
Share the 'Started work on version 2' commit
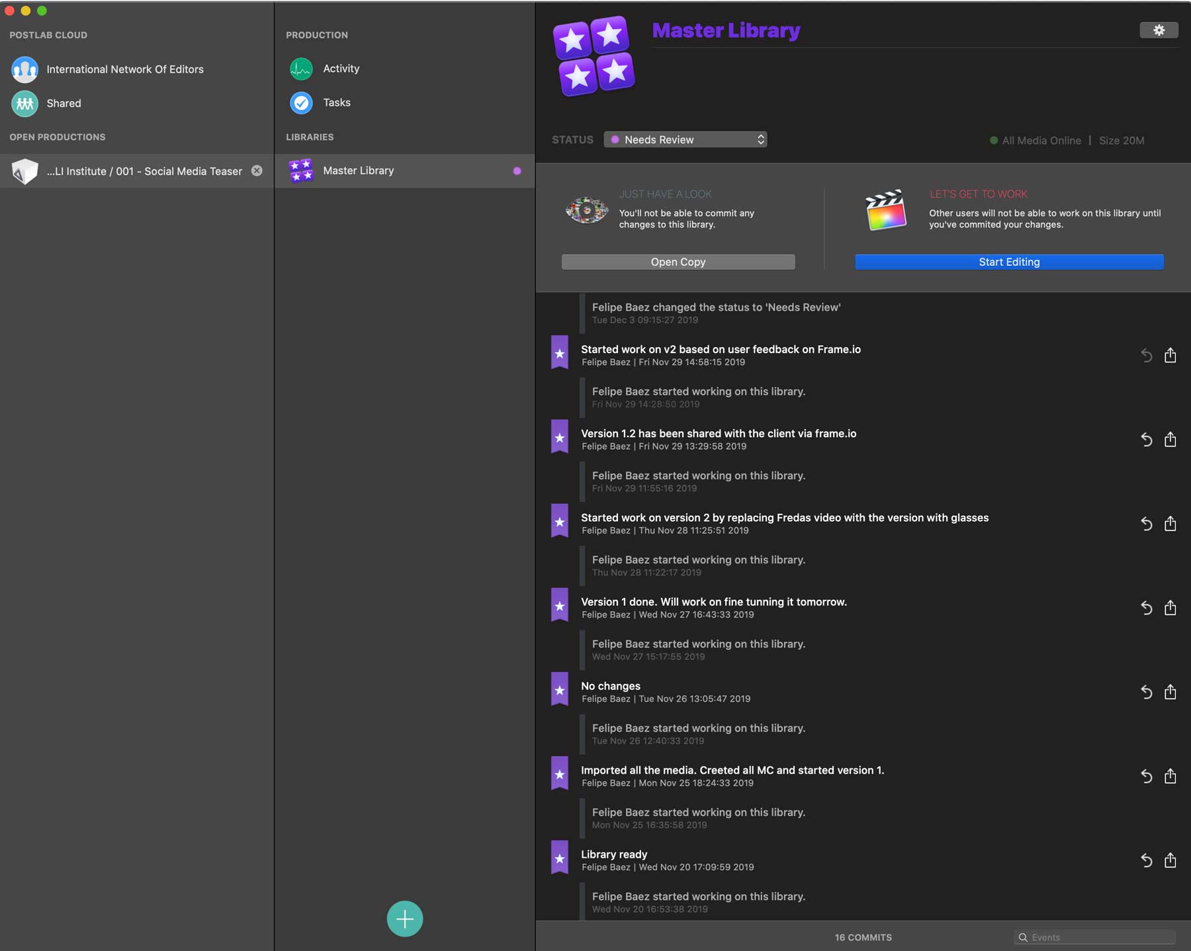(x=1170, y=523)
